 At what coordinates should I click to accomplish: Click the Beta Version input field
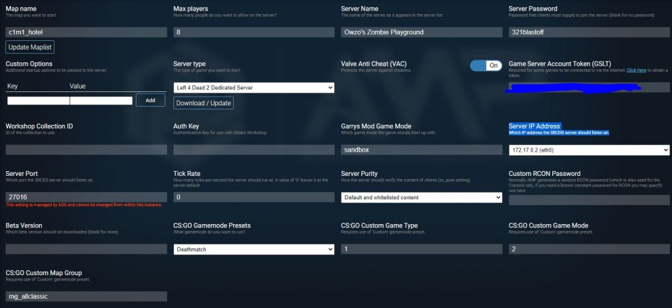pos(86,249)
